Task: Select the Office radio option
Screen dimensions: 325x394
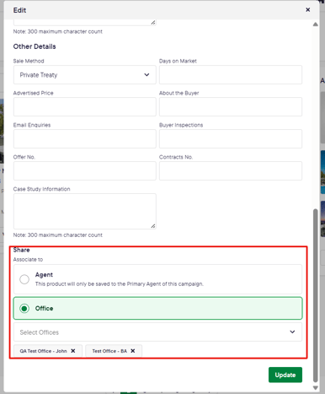Action: pyautogui.click(x=24, y=309)
